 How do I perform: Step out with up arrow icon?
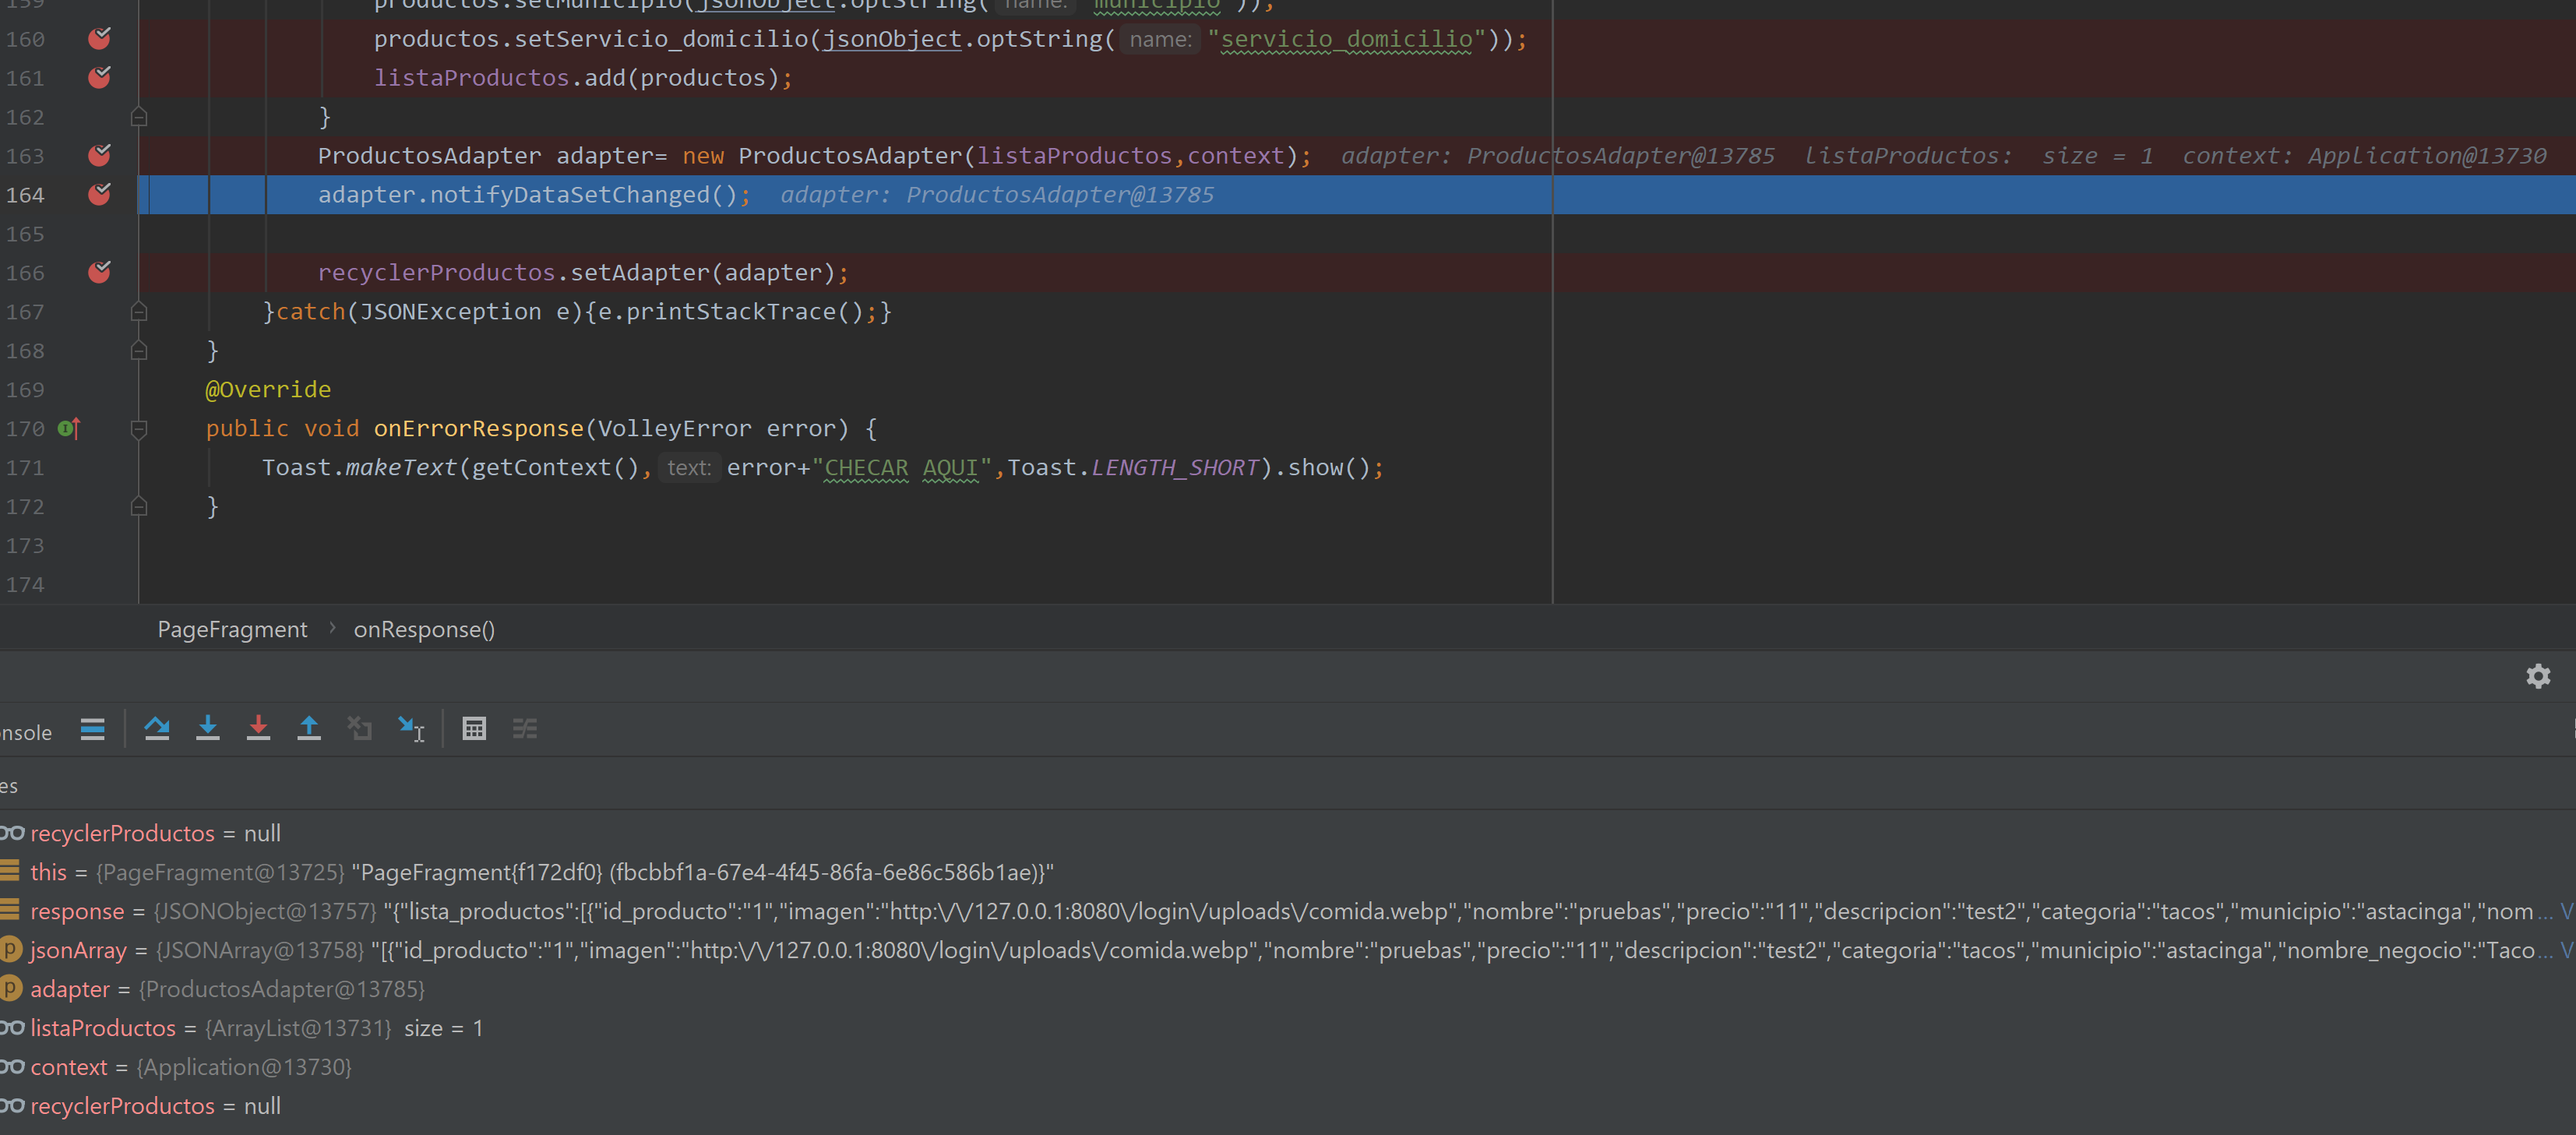click(309, 729)
